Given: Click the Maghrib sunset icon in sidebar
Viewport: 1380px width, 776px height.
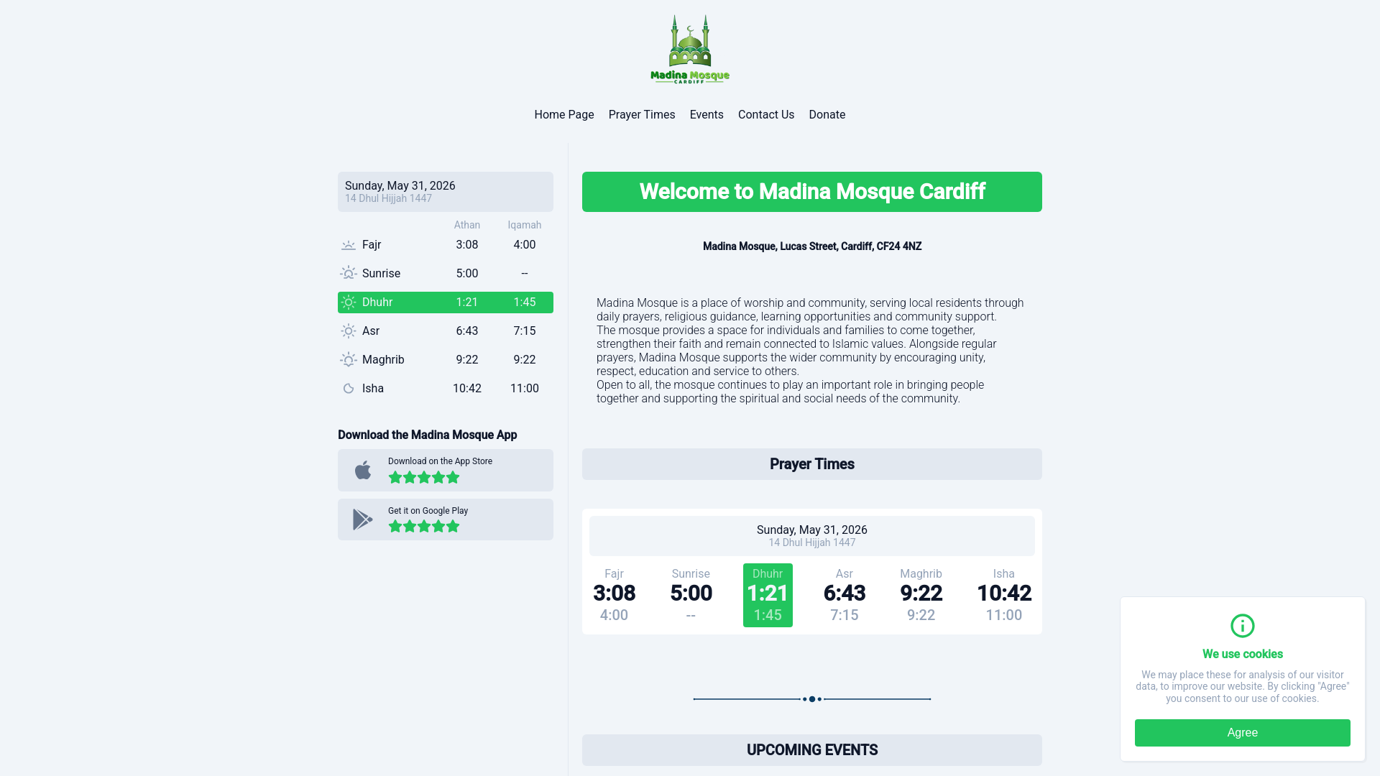Looking at the screenshot, I should (x=349, y=360).
